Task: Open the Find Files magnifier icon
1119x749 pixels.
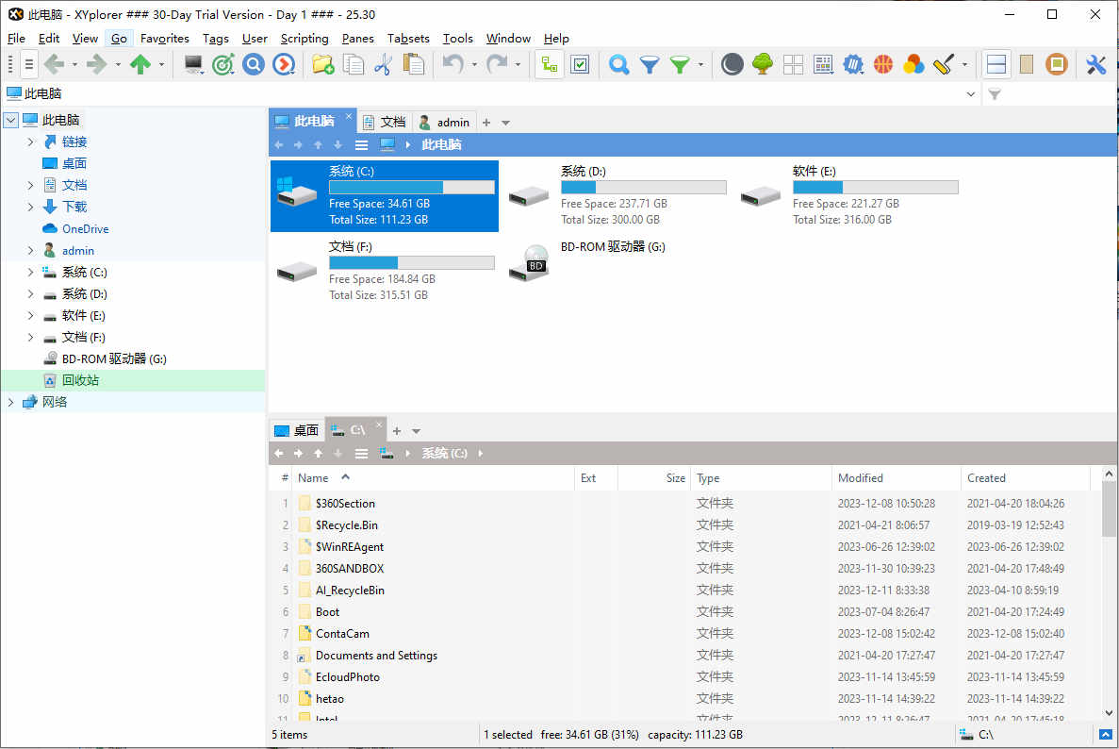Action: pos(618,65)
